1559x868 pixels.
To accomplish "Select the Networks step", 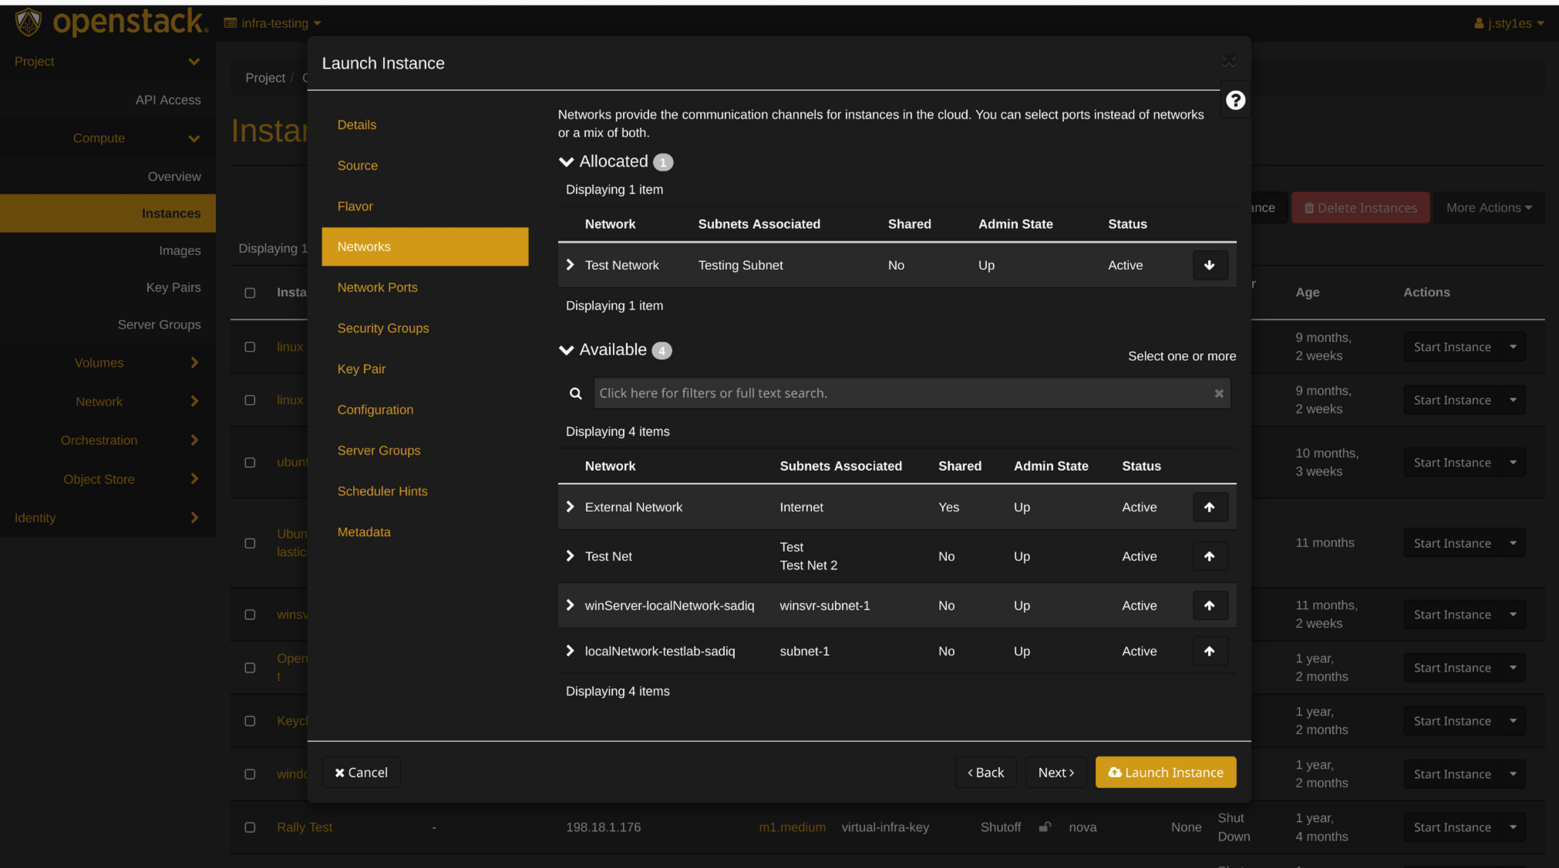I will [425, 247].
